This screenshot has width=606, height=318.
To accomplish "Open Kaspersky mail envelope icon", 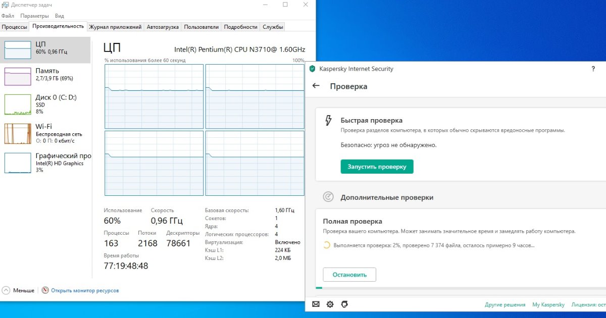I will click(316, 304).
